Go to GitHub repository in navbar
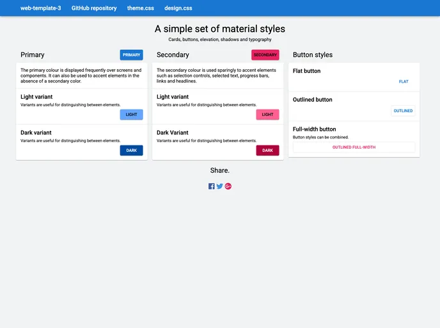 [94, 8]
